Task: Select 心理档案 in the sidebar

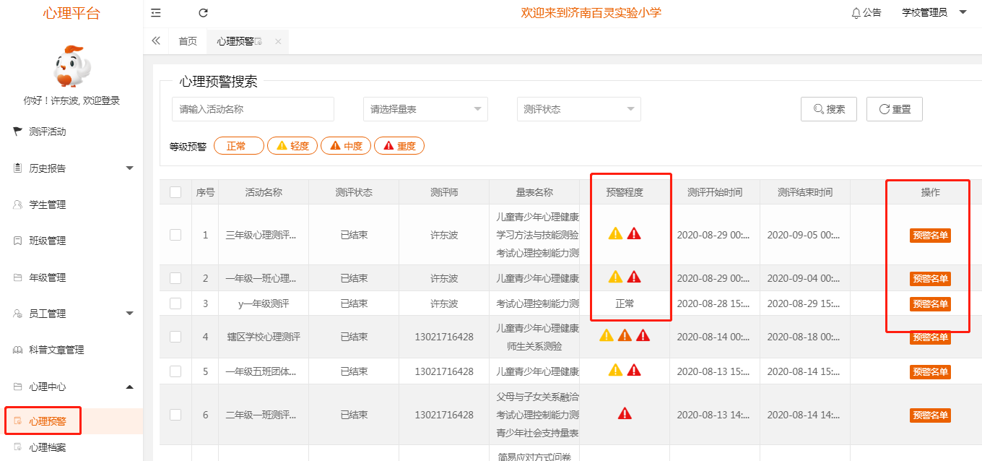Action: [51, 447]
